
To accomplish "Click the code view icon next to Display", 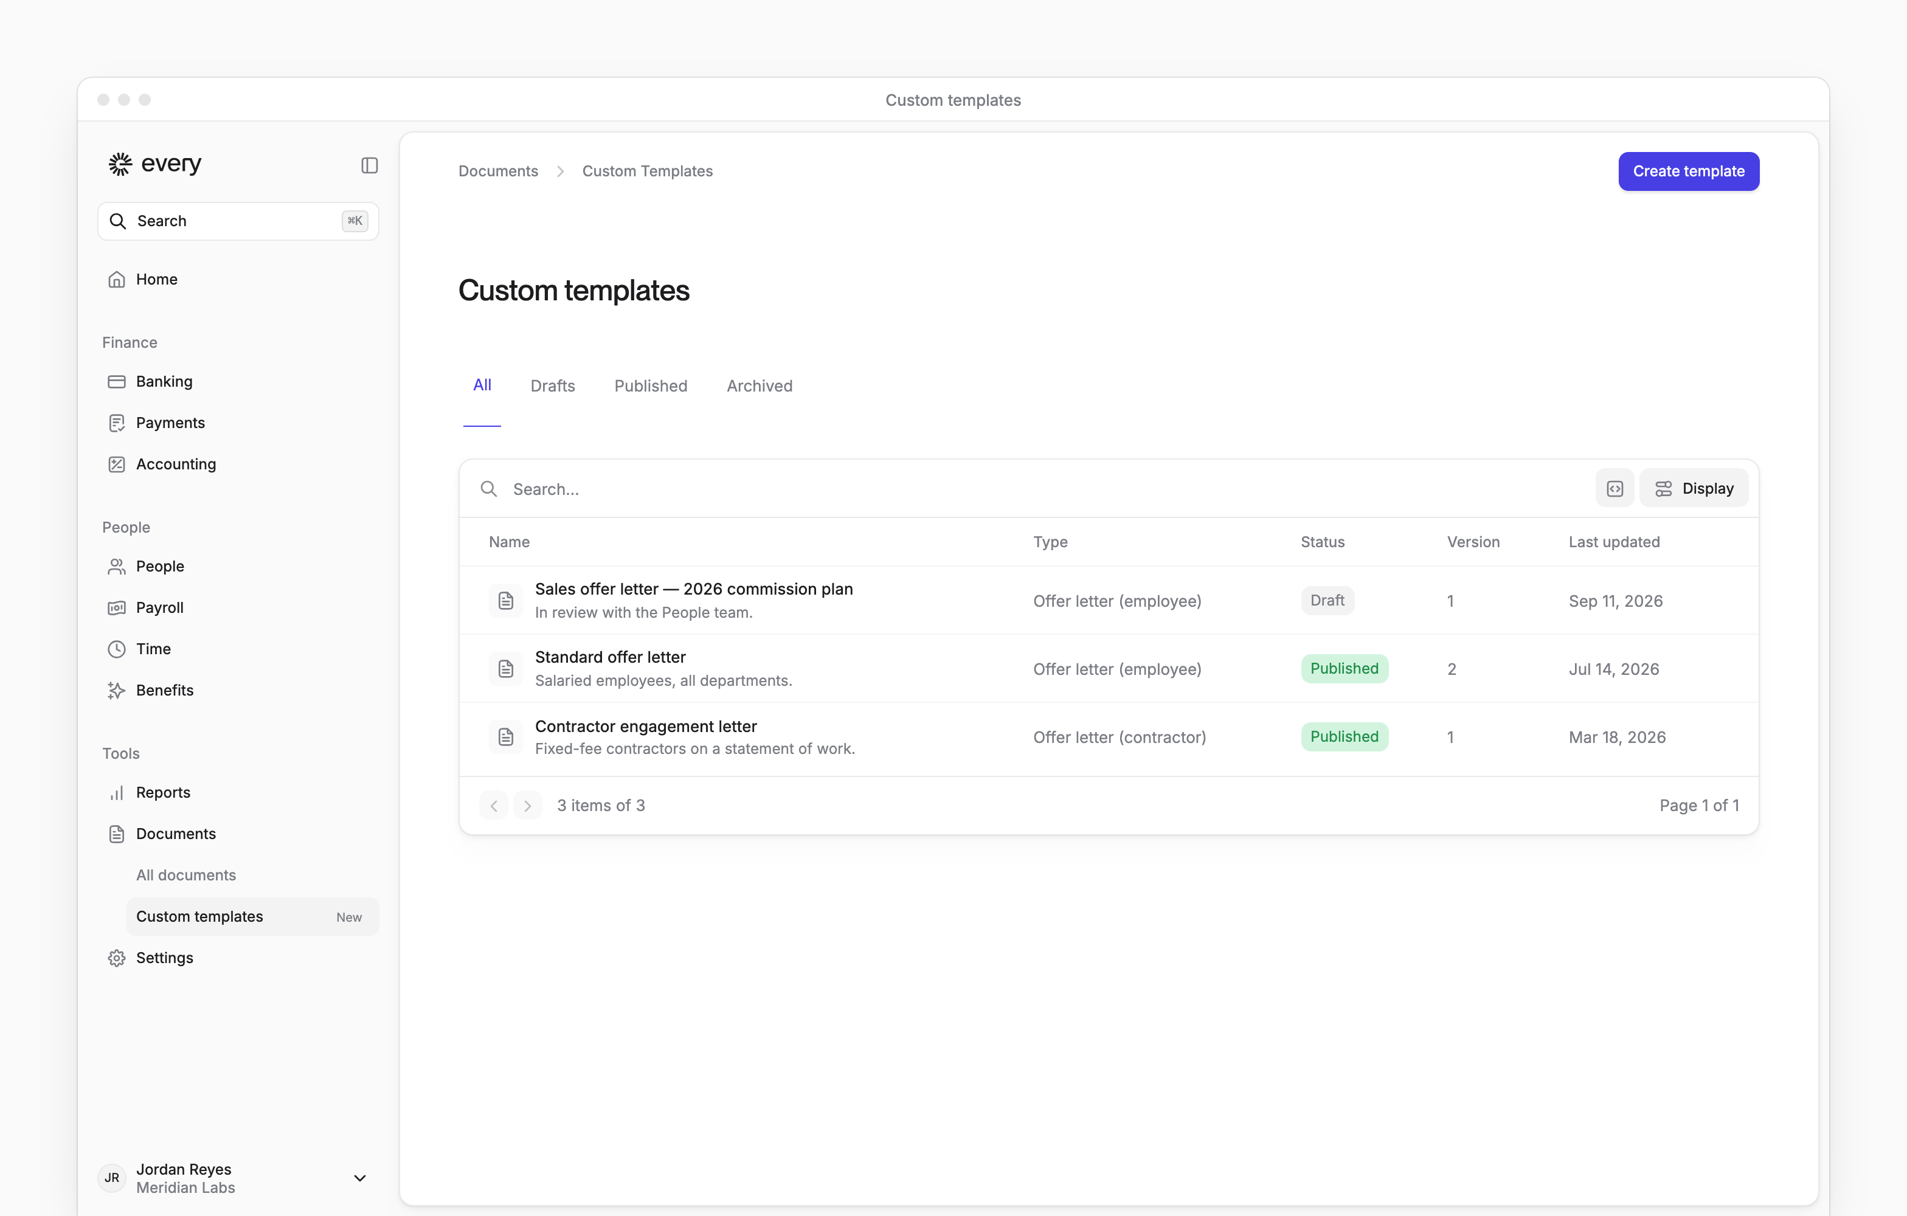I will pos(1615,488).
